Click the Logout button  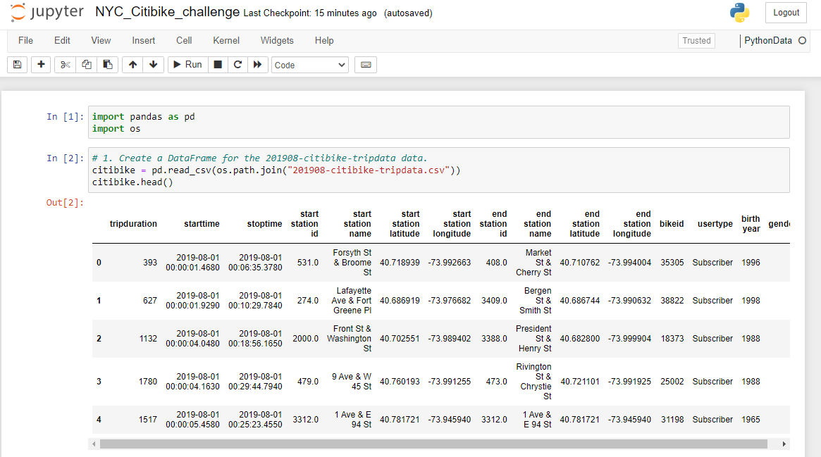click(x=785, y=13)
